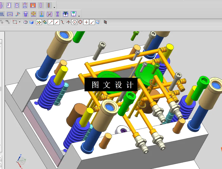
Task: Select the shaded rendering display icon
Action: point(25,22)
